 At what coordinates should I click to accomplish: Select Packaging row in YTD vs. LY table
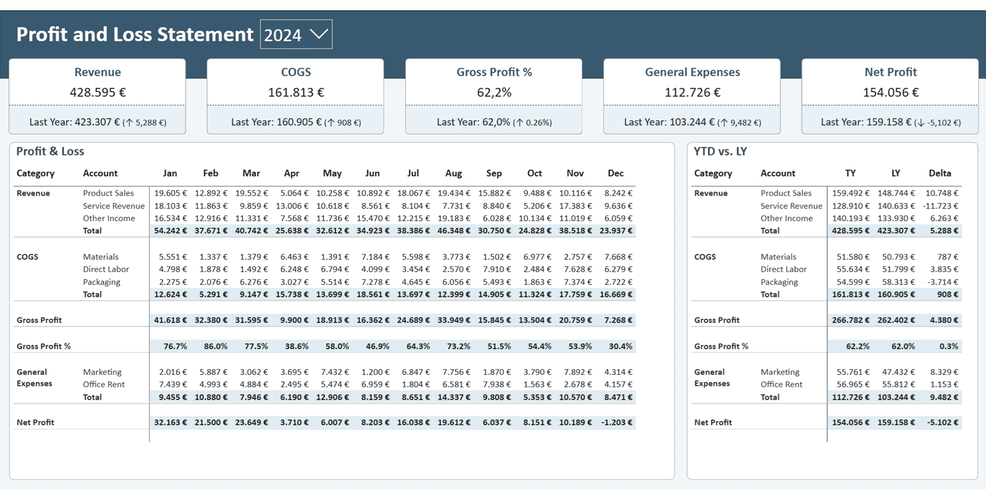point(826,282)
